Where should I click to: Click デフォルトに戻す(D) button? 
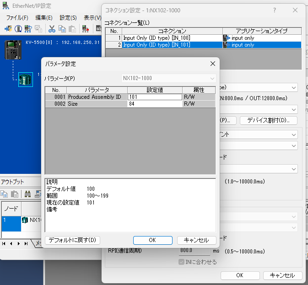pyautogui.click(x=72, y=240)
